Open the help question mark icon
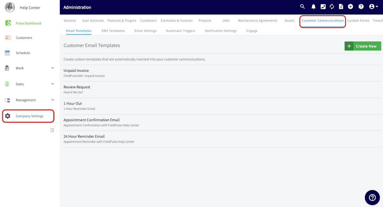 (x=361, y=6)
